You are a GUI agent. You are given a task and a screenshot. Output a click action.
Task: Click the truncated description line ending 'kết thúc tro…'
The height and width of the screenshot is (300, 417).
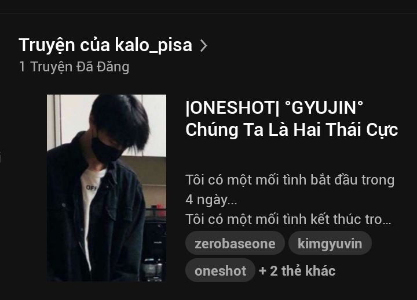click(x=288, y=219)
